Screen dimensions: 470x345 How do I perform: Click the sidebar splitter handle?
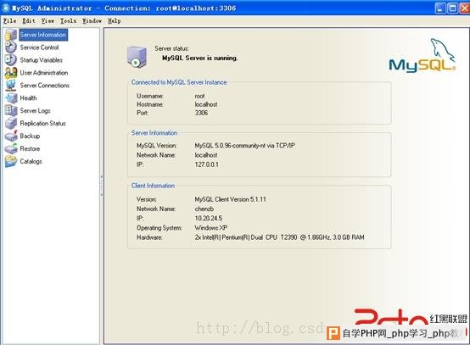coord(102,186)
